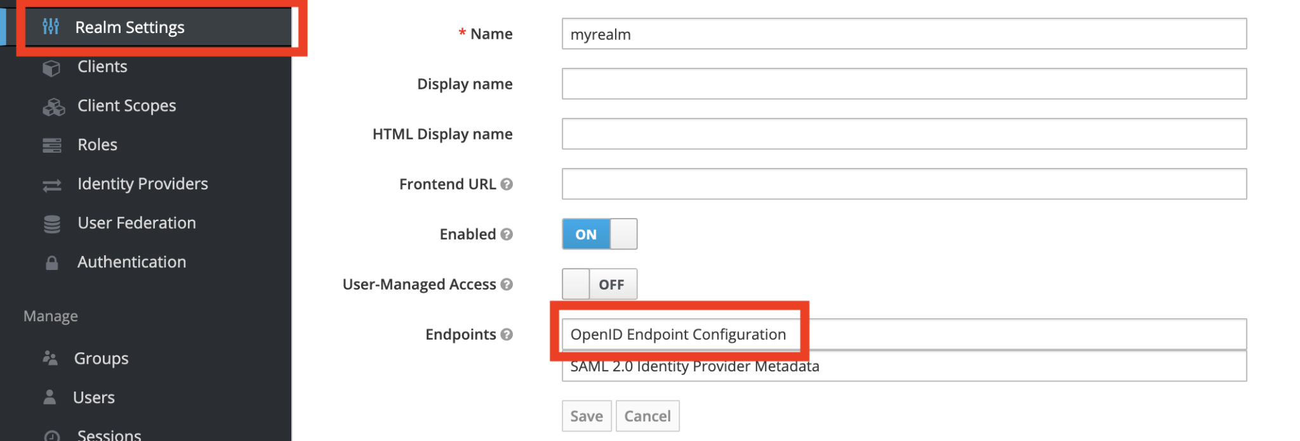Click the Users person icon
The width and height of the screenshot is (1300, 441).
coord(50,397)
